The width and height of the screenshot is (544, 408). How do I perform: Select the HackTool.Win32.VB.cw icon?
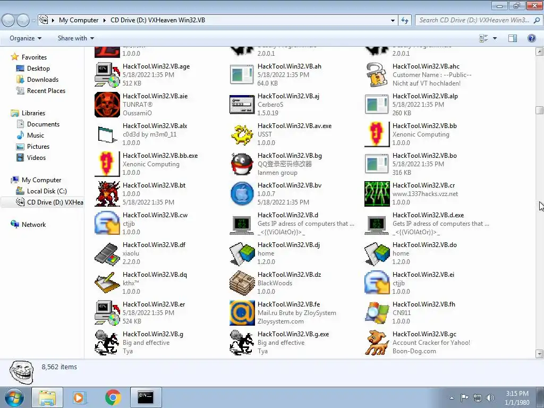[107, 224]
